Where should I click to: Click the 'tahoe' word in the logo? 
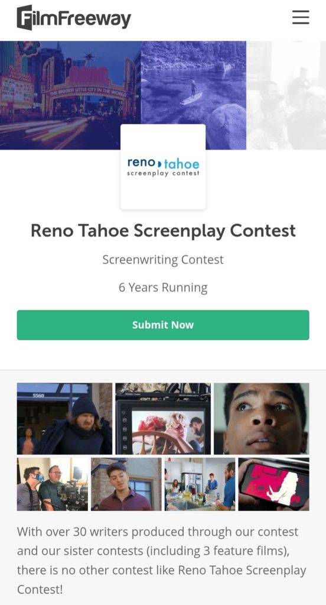tap(181, 164)
